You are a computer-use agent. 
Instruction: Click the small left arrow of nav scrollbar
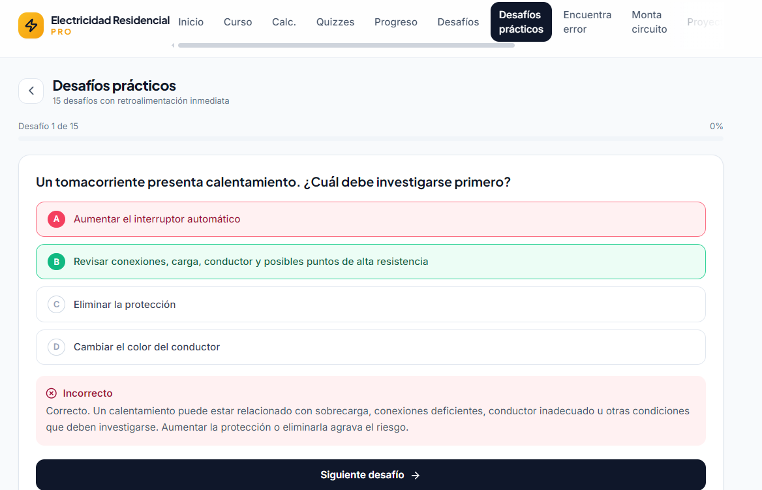point(173,45)
